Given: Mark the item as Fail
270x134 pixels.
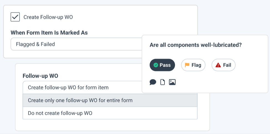Looking at the screenshot, I should (223, 65).
